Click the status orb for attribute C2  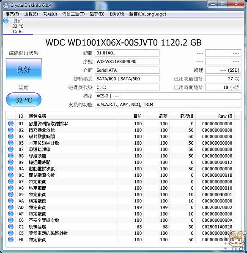(11, 227)
